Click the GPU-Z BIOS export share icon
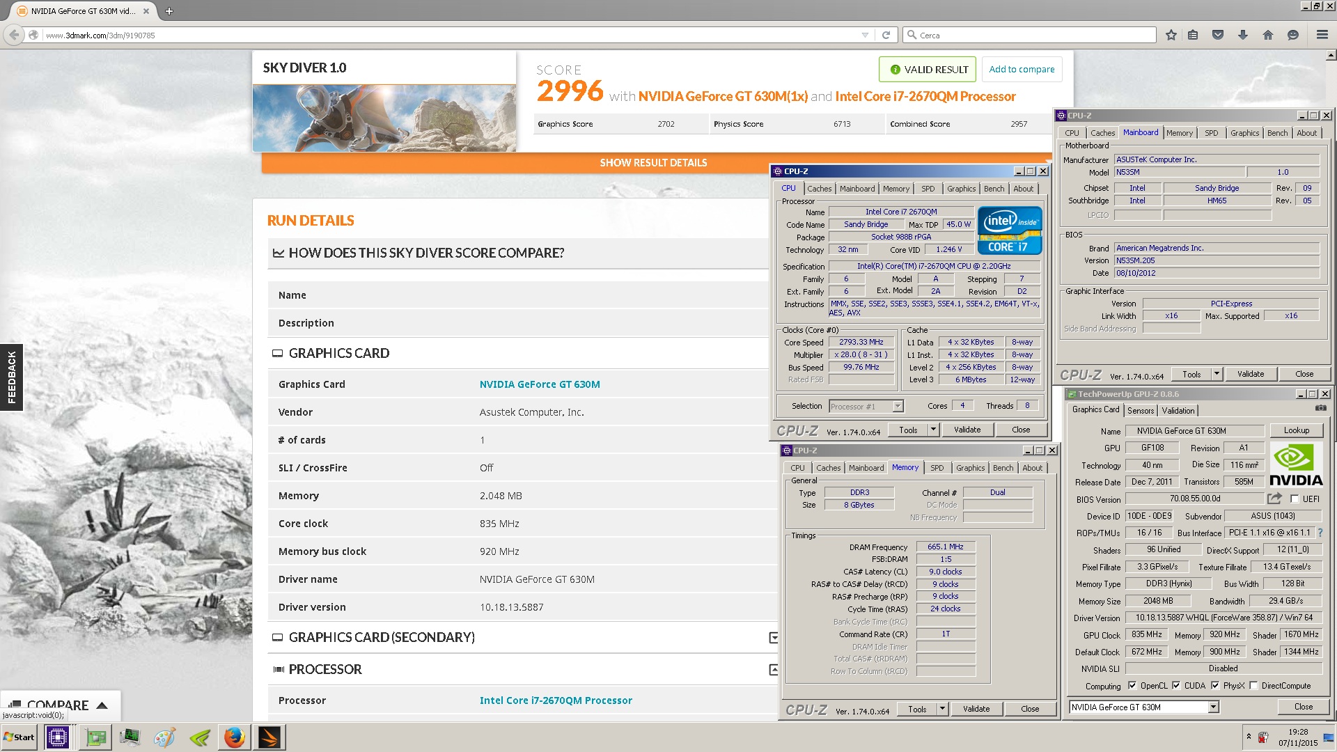Screen dimensions: 1337x752 click(1274, 499)
